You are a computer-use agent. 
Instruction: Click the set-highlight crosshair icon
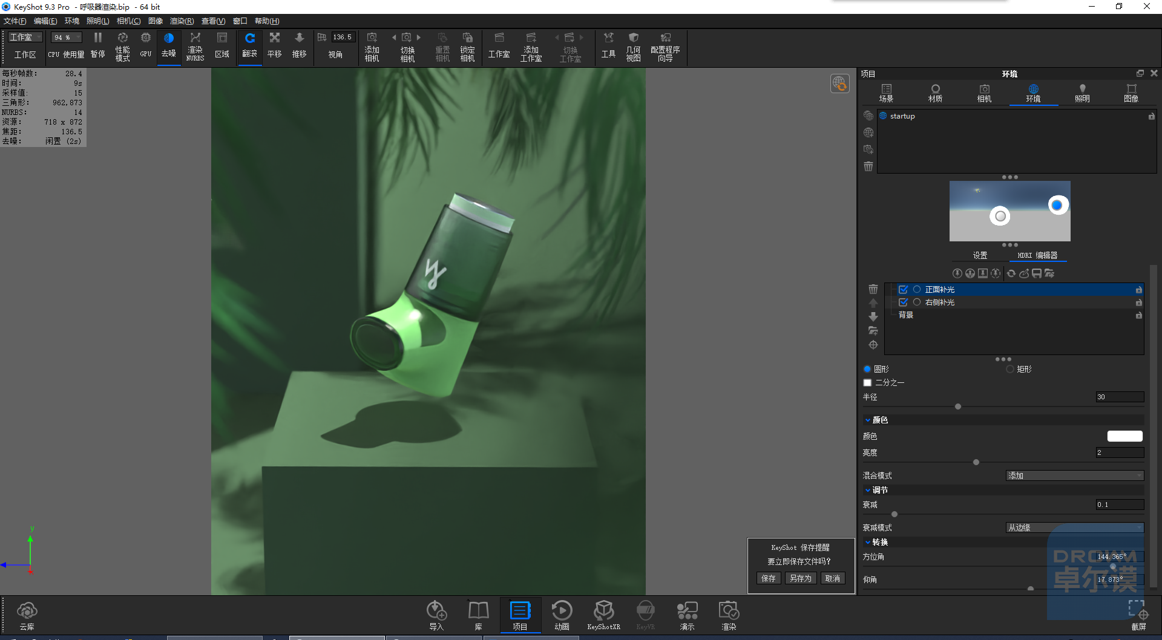[x=873, y=345]
